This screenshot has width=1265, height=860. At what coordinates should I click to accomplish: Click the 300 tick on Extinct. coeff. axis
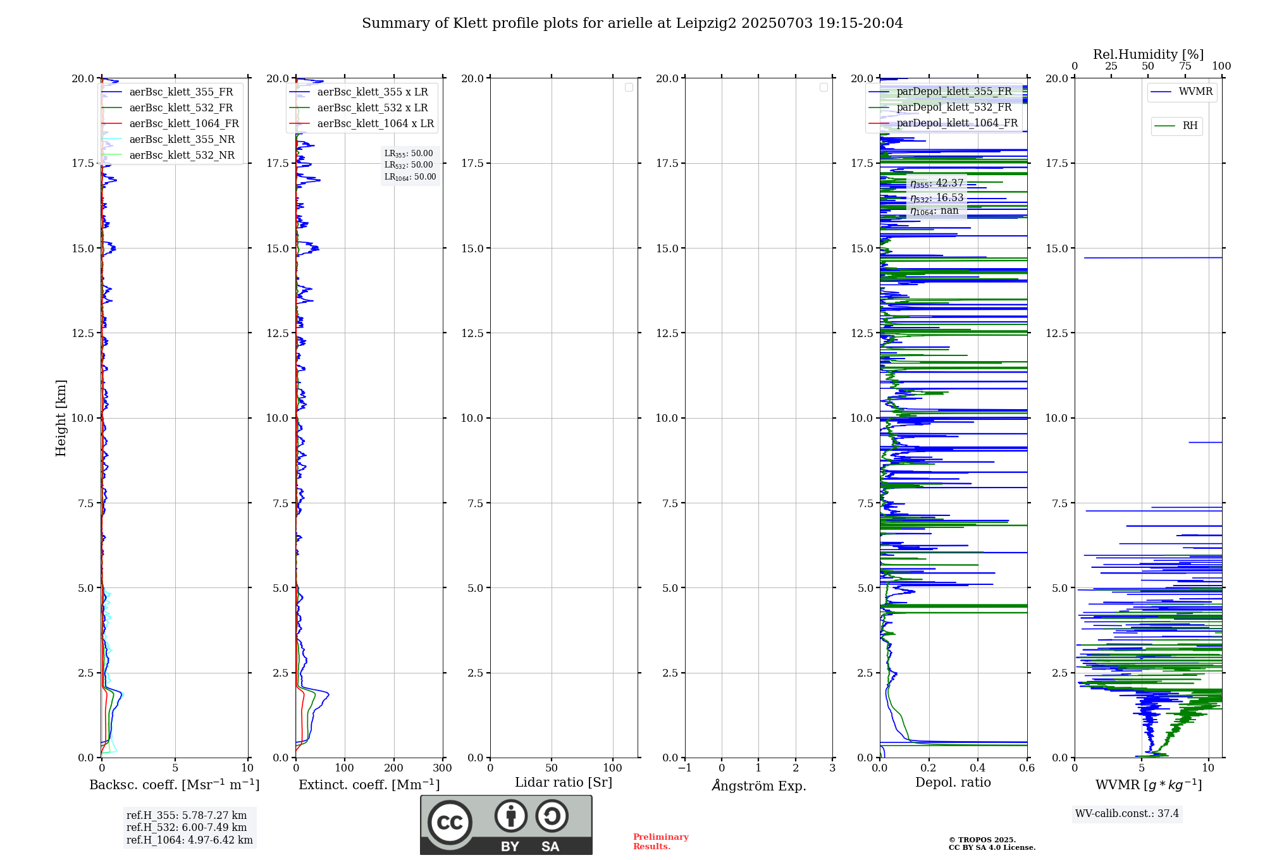pyautogui.click(x=443, y=768)
